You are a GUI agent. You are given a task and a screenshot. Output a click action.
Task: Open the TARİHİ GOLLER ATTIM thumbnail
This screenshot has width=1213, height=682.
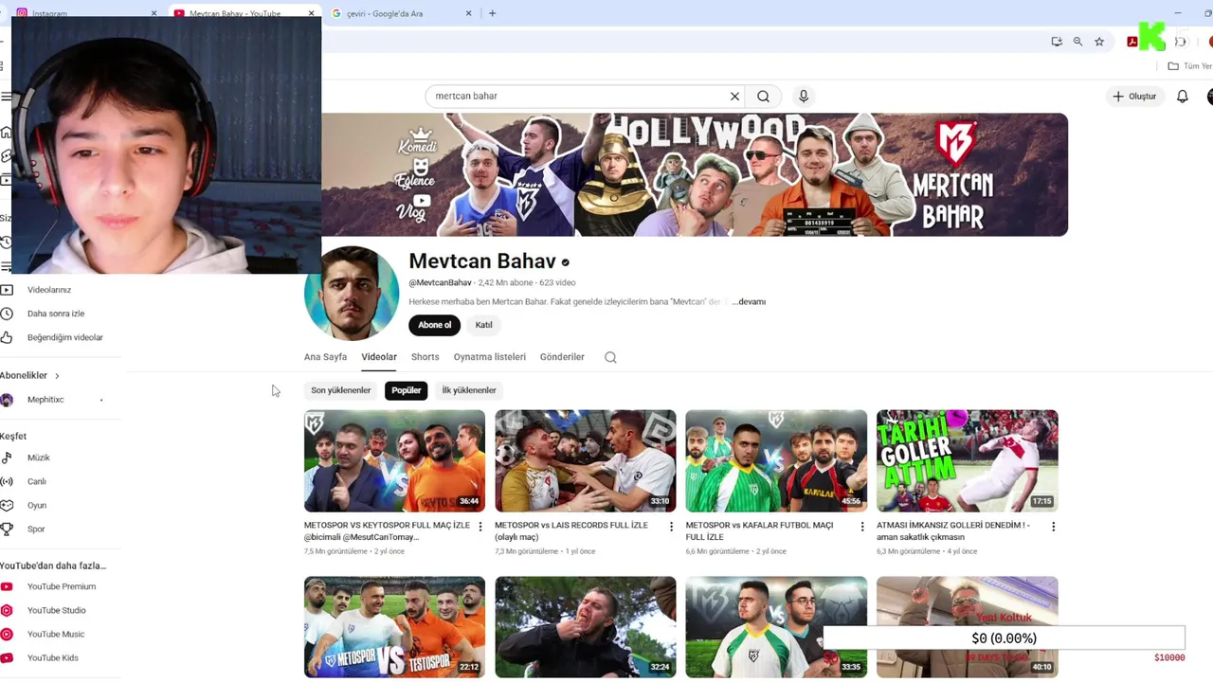point(967,460)
